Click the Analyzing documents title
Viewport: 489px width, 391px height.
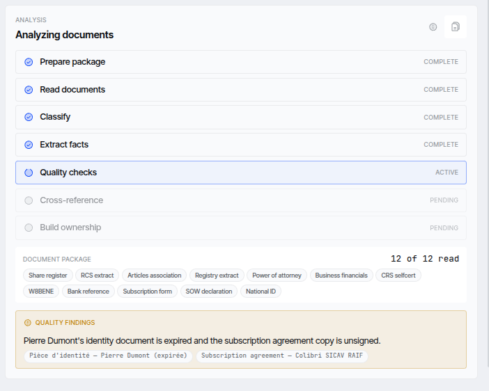pyautogui.click(x=65, y=35)
